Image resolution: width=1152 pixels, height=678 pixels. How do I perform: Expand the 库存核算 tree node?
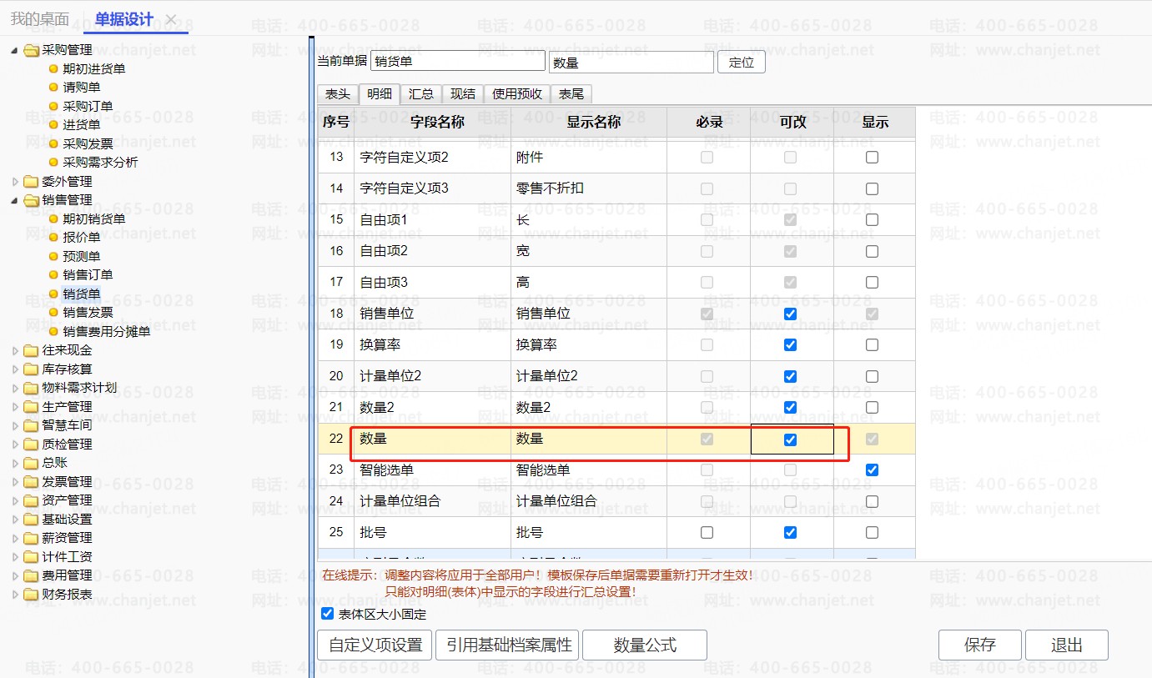click(14, 369)
